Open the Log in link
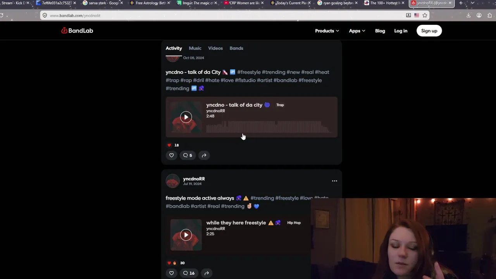The width and height of the screenshot is (496, 279). 401,31
